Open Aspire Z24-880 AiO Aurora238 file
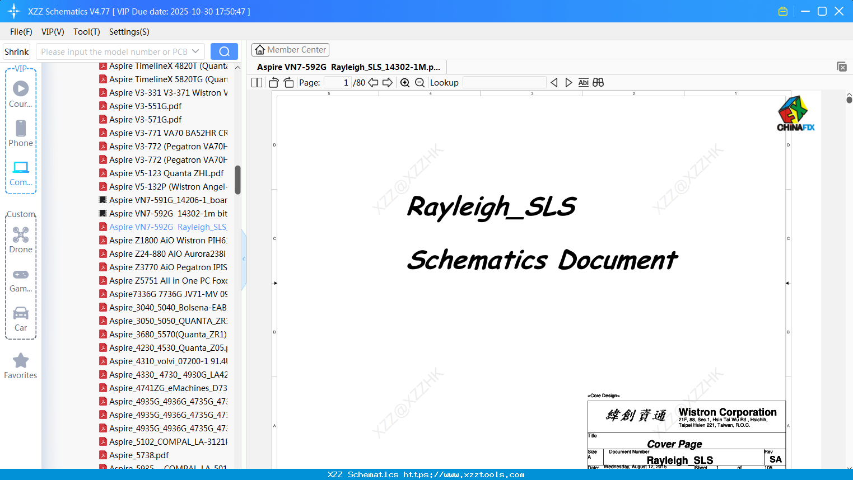 tap(162, 254)
